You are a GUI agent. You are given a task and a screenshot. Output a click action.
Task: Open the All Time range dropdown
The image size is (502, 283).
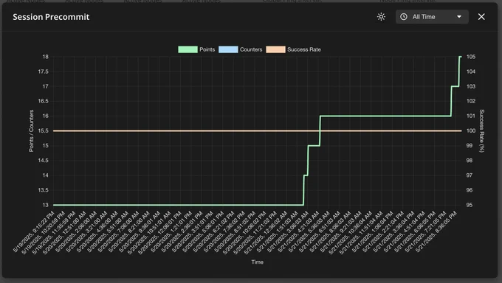(432, 17)
